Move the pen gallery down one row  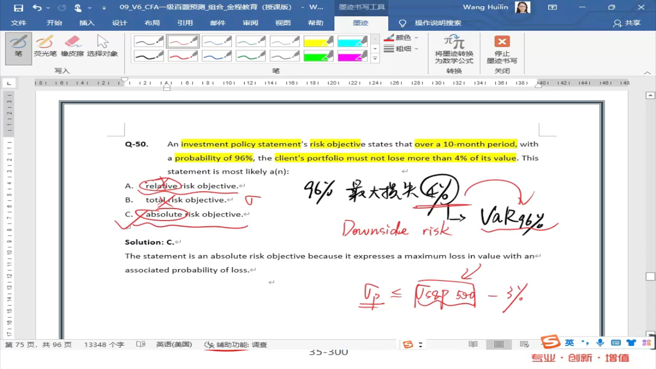pos(375,49)
